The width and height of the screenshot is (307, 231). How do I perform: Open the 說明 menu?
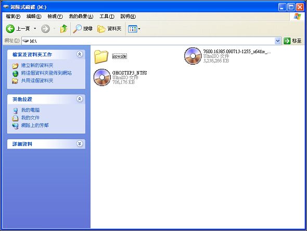coord(128,17)
